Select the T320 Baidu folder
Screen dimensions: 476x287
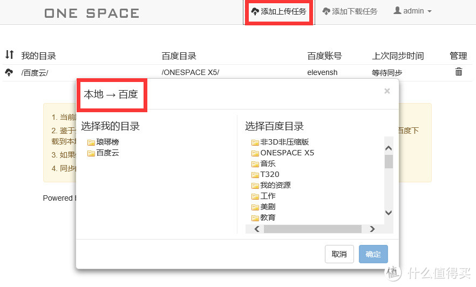pyautogui.click(x=265, y=174)
